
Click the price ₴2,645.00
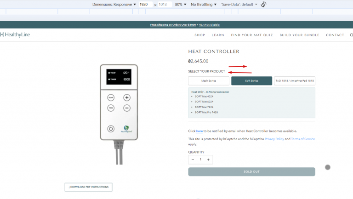[x=199, y=61]
